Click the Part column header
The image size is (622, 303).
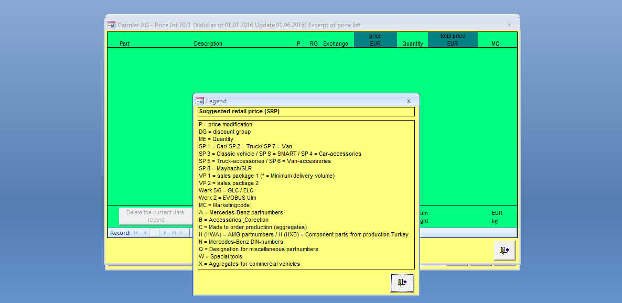pyautogui.click(x=125, y=44)
